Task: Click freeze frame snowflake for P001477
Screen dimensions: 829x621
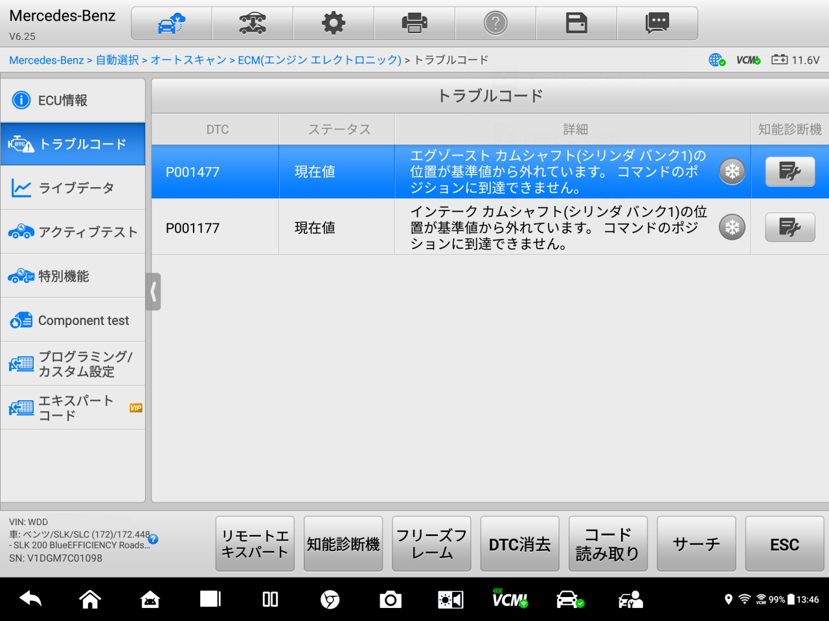Action: pos(732,172)
